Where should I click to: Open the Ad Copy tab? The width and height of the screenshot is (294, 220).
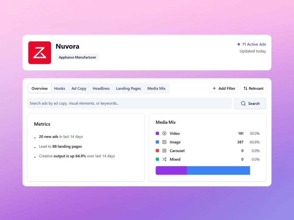[x=79, y=89]
